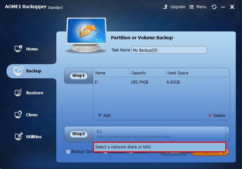242x169 pixels.
Task: Click the AOMEI Backupper Standard title
Action: tap(34, 7)
